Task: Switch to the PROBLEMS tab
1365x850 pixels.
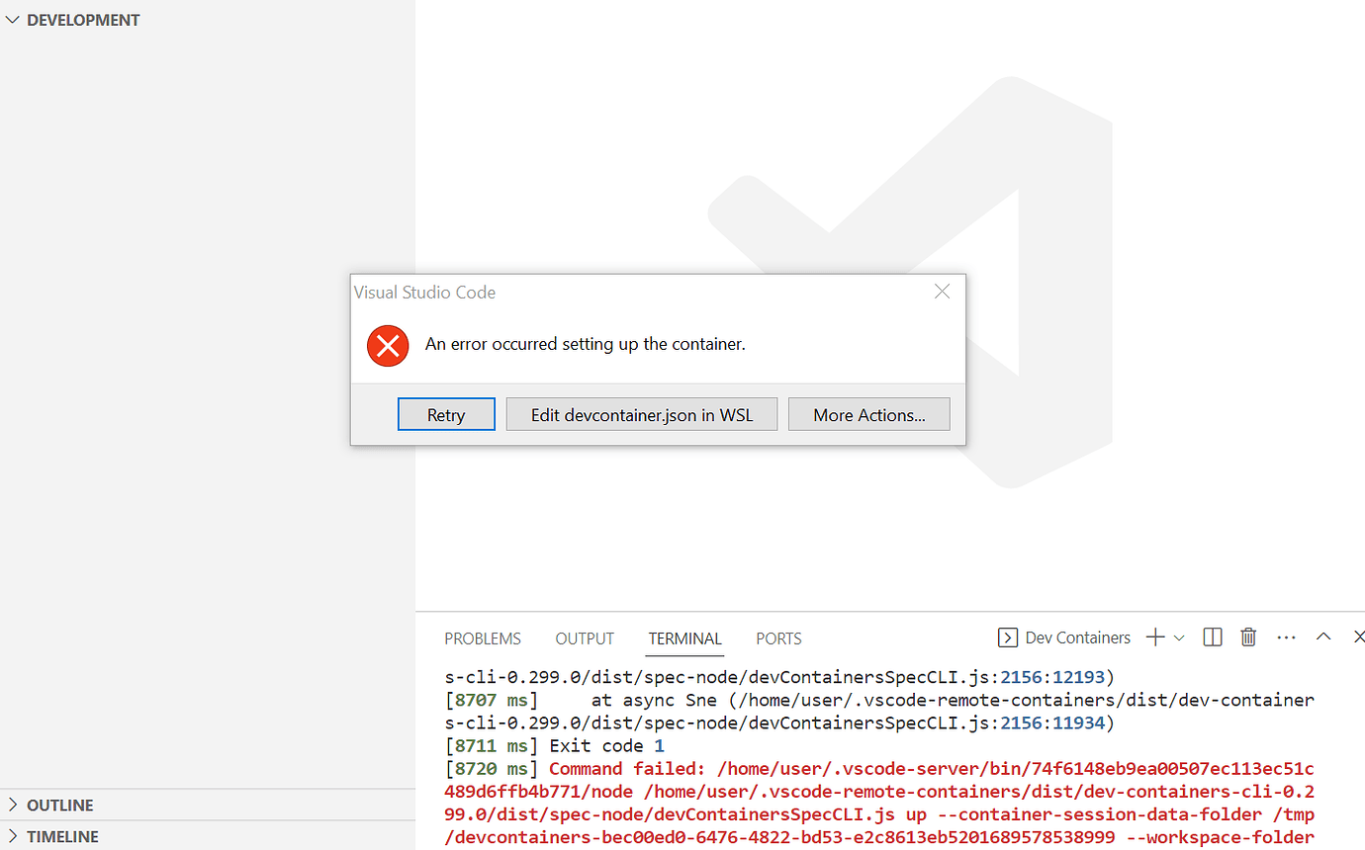Action: click(x=482, y=637)
